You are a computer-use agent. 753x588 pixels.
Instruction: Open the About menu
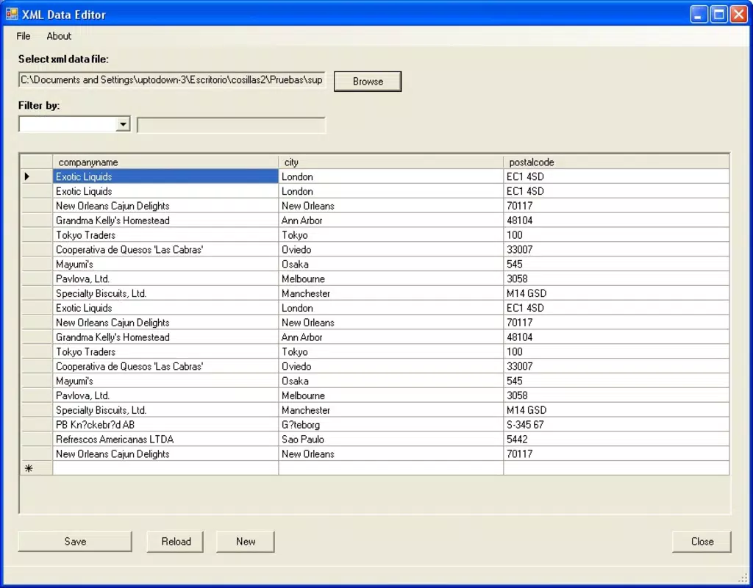click(59, 36)
